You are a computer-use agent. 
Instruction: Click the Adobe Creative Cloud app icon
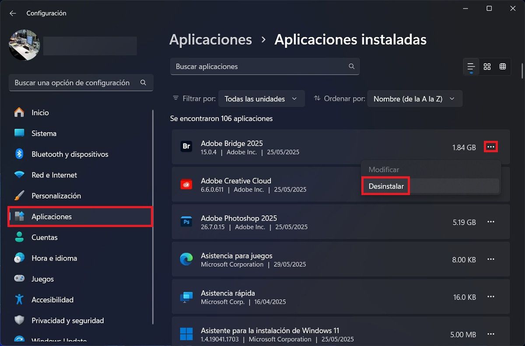[186, 185]
